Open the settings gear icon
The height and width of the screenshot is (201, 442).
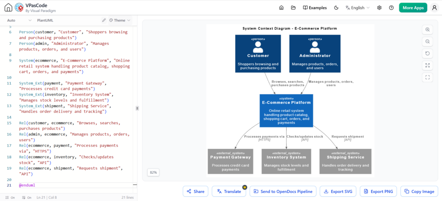click(x=379, y=8)
